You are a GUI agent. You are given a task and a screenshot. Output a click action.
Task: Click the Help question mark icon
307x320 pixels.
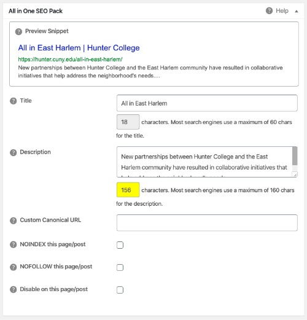tap(269, 10)
